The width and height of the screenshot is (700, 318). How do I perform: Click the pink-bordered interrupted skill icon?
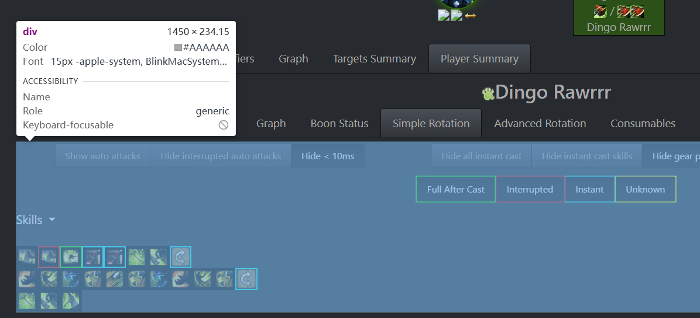point(49,257)
